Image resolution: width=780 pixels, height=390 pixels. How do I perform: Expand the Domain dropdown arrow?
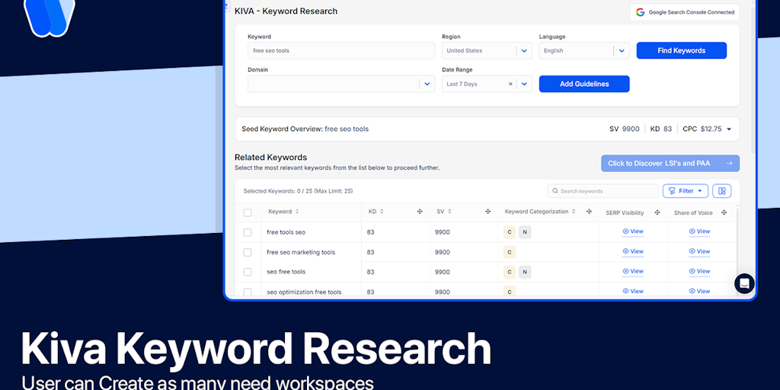coord(427,84)
